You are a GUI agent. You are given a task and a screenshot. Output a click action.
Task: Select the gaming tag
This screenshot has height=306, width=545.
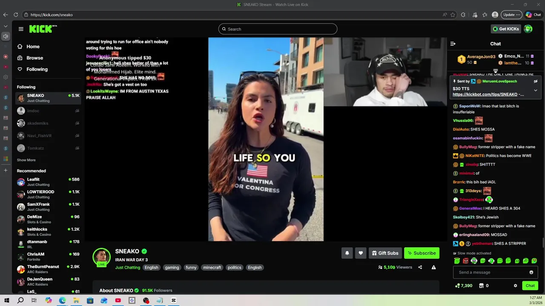[x=172, y=268]
